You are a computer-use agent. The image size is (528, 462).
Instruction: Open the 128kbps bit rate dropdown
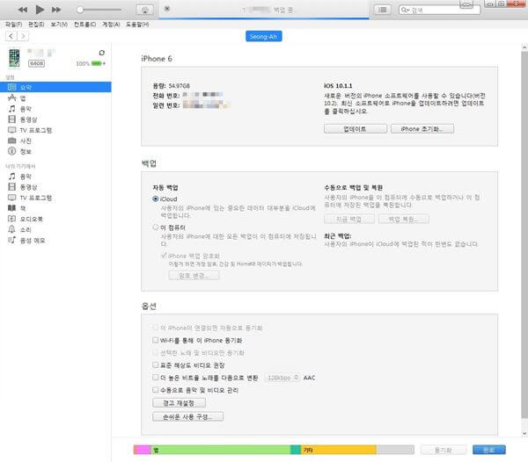(282, 378)
